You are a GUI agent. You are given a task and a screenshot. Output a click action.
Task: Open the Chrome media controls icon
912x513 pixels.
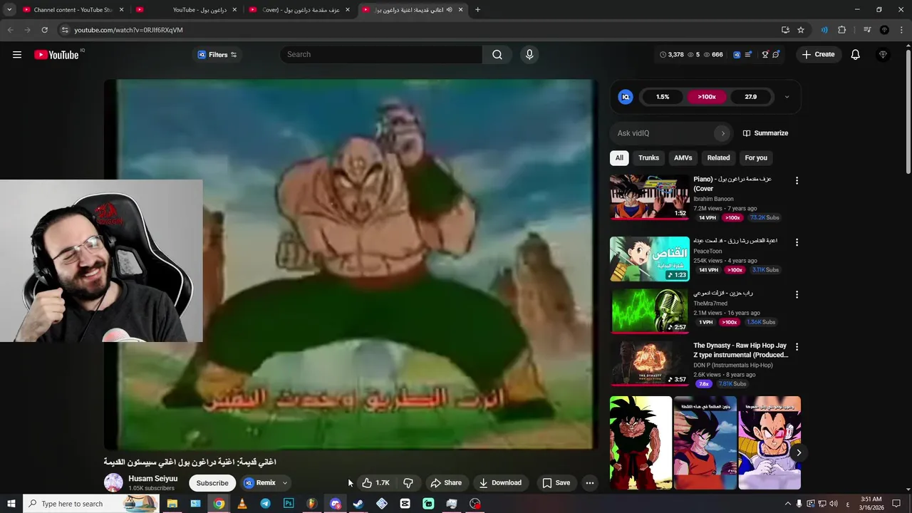pyautogui.click(x=867, y=30)
